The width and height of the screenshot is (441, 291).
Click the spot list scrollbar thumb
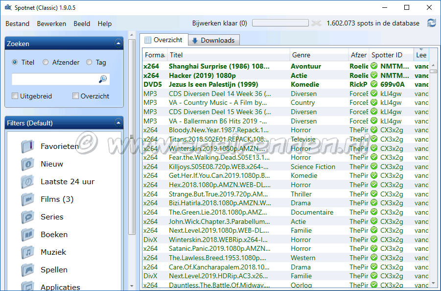coord(433,72)
